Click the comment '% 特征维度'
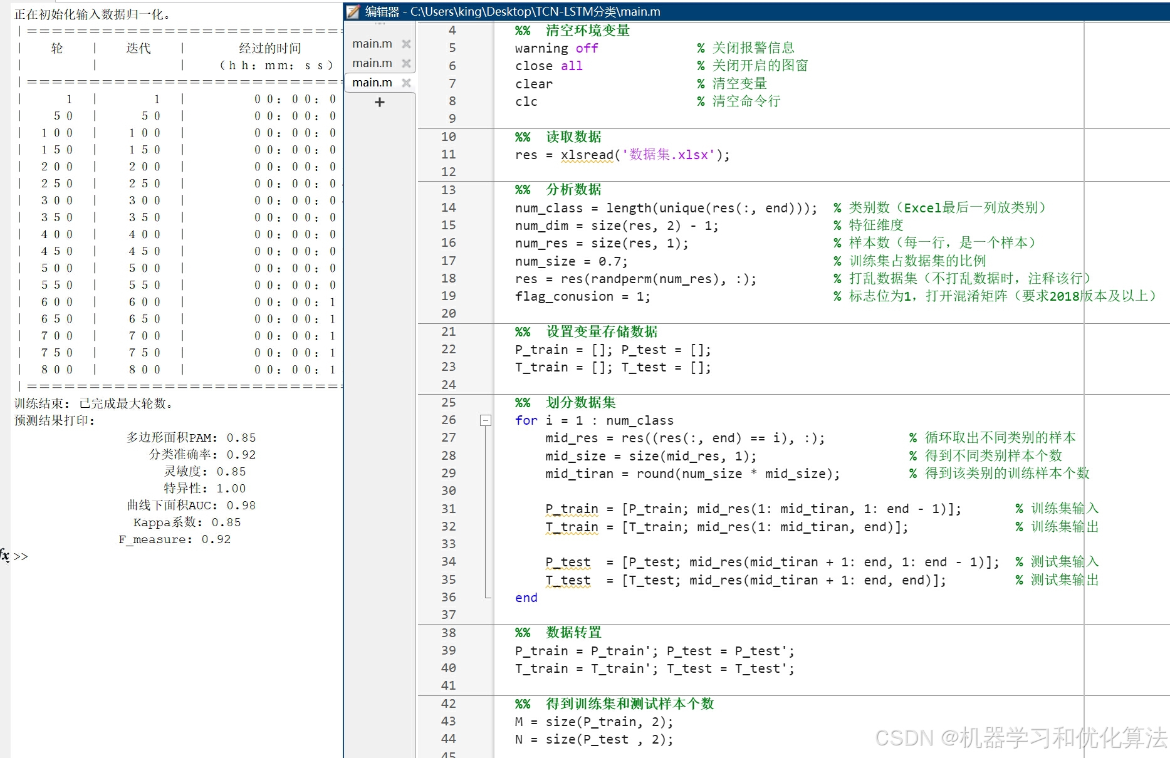Screen dimensions: 1170x758 tap(869, 225)
